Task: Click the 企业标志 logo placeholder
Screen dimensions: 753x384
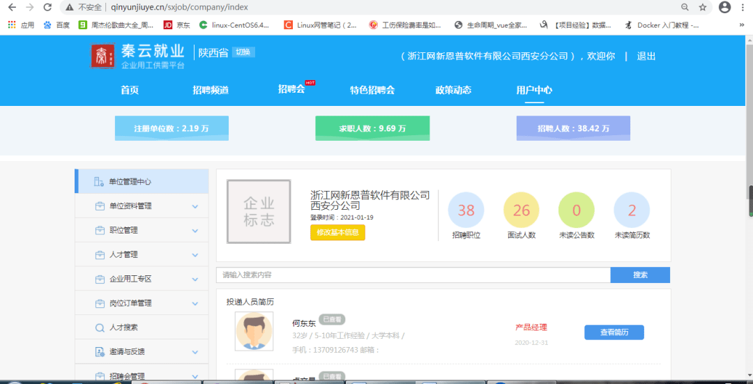Action: 259,212
